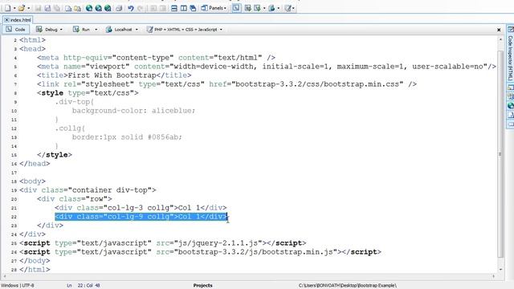Click the jquery-2.1.1.js script line
This screenshot has height=289, width=514.
click(162, 243)
